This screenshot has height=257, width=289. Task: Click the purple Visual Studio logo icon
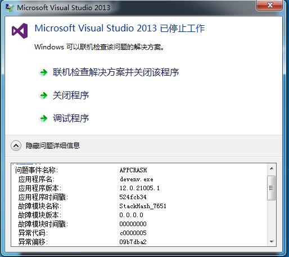click(x=20, y=31)
